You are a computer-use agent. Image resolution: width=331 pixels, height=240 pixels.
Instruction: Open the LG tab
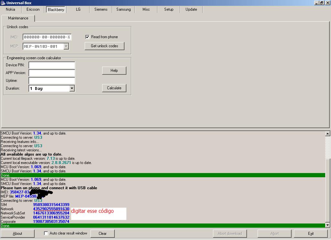(78, 9)
